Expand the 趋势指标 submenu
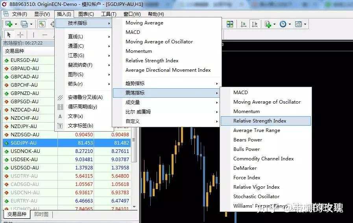 (x=166, y=84)
